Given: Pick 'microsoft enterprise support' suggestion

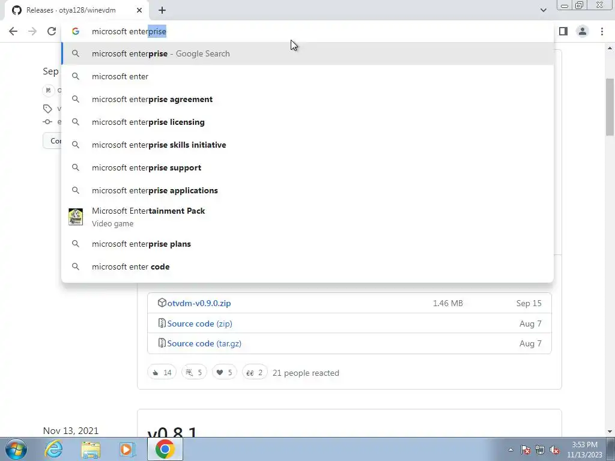Looking at the screenshot, I should [x=307, y=167].
